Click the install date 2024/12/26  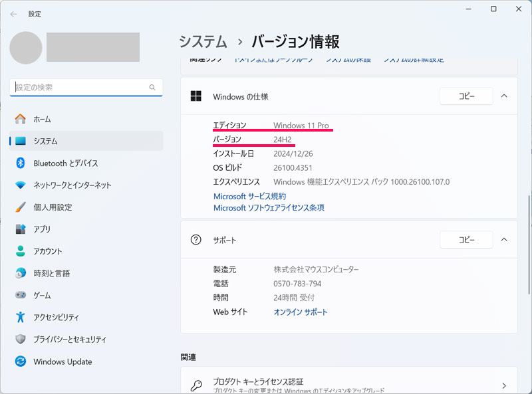pyautogui.click(x=293, y=153)
